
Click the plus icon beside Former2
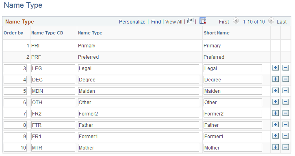275,113
